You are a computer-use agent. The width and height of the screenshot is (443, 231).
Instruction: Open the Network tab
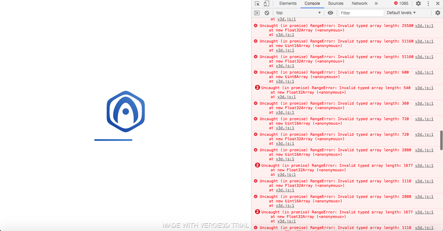(x=360, y=3)
